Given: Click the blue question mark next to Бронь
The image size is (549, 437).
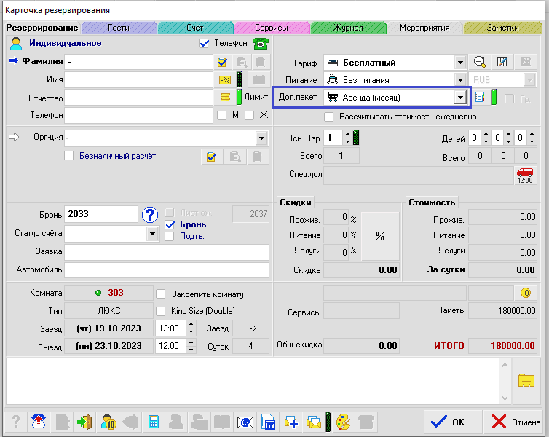Looking at the screenshot, I should pos(150,214).
